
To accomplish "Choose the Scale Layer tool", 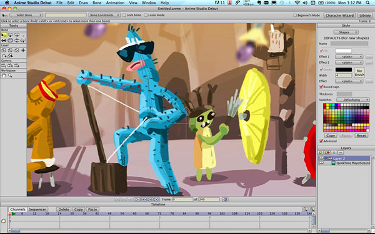I will coord(10,51).
